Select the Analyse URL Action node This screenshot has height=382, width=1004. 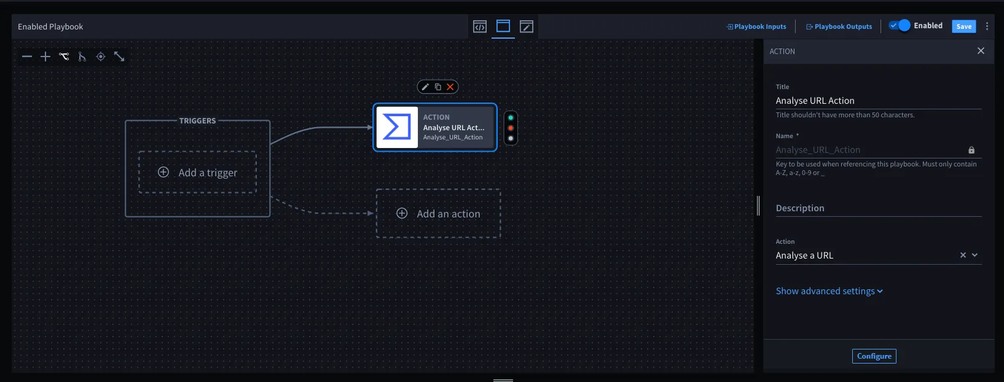[x=435, y=127]
